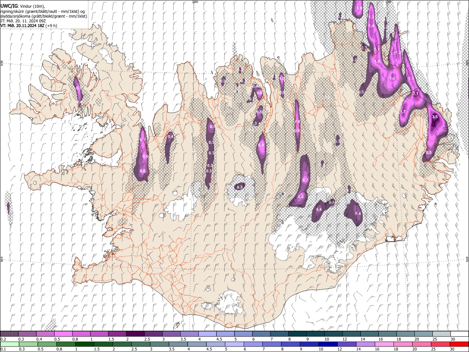Pick the violet swatch labeled 12 in lower scale
469x352 pixels.
pyautogui.click(x=347, y=344)
